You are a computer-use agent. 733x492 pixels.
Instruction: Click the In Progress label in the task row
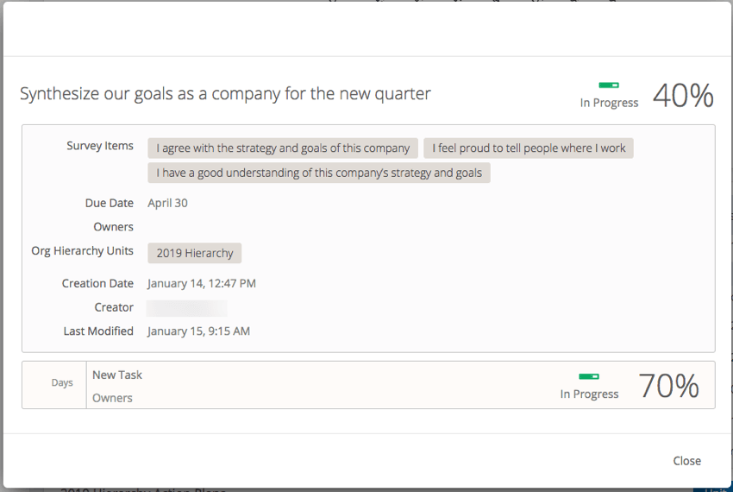589,394
